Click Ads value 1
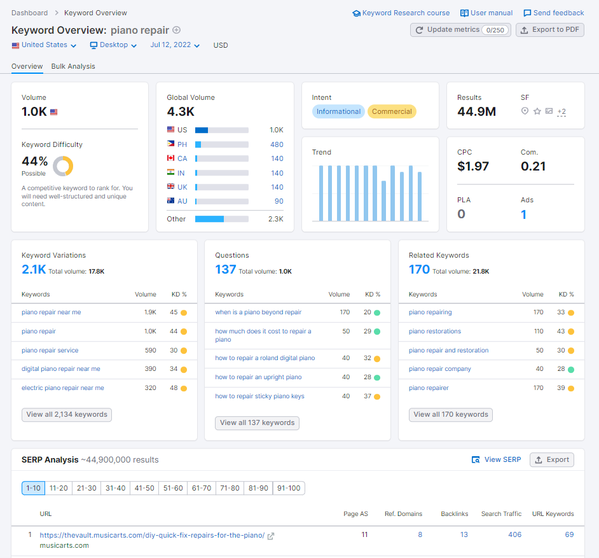599x558 pixels. [x=523, y=214]
